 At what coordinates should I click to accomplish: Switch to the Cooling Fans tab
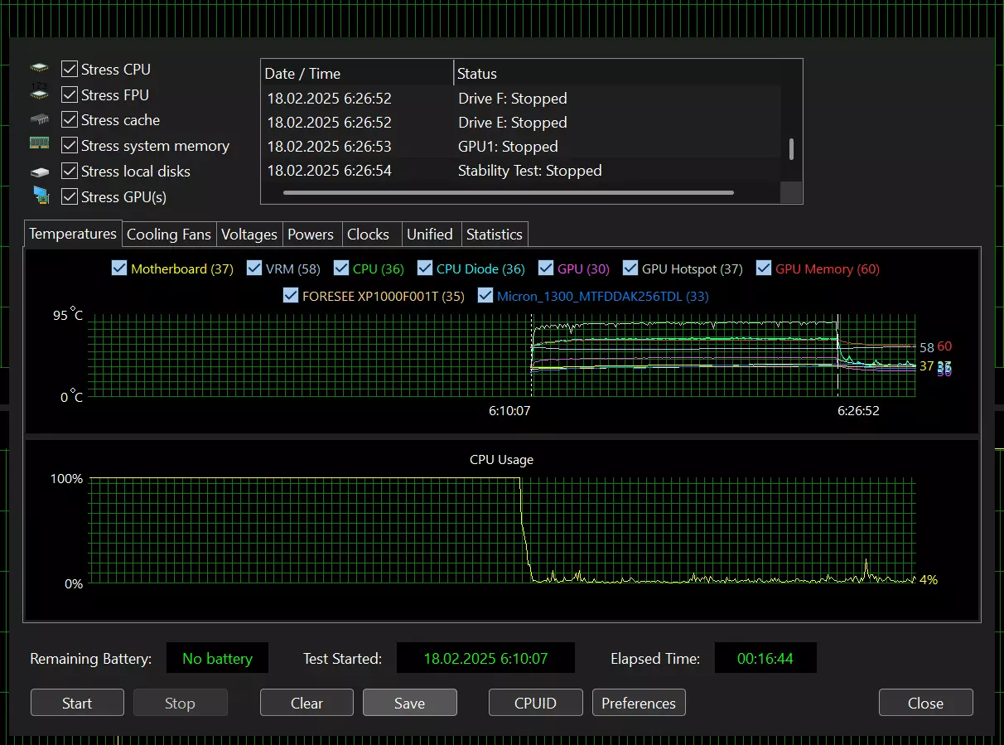point(169,235)
